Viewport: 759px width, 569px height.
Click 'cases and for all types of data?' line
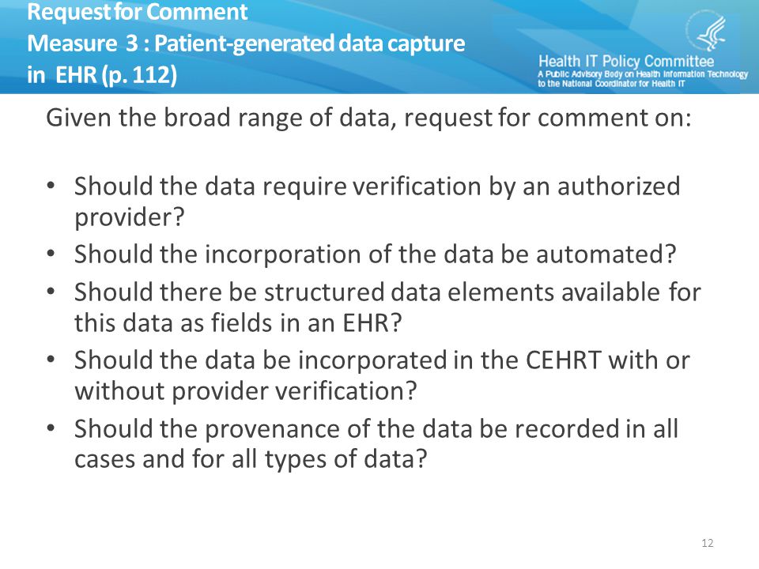pyautogui.click(x=251, y=459)
